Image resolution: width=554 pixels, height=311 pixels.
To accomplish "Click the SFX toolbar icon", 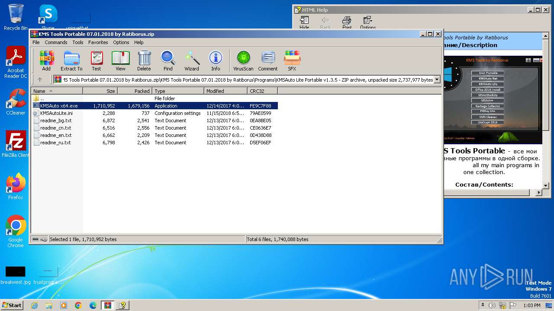I will (x=292, y=60).
